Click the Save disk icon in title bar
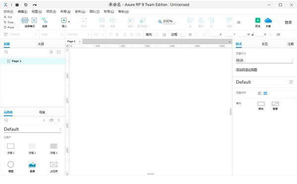This screenshot has width=297, height=184. tap(17, 5)
